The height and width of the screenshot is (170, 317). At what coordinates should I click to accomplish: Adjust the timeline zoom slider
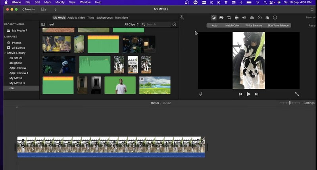click(290, 103)
